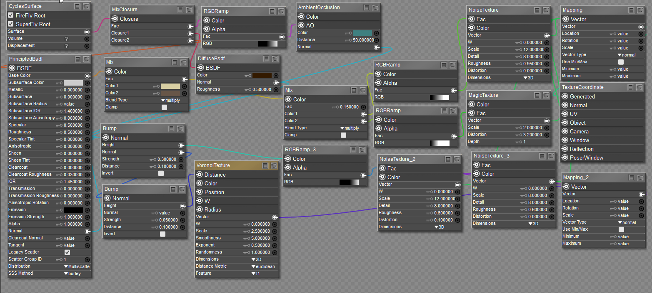The width and height of the screenshot is (652, 293).
Task: Click the Displacement question mark button
Action: (66, 46)
